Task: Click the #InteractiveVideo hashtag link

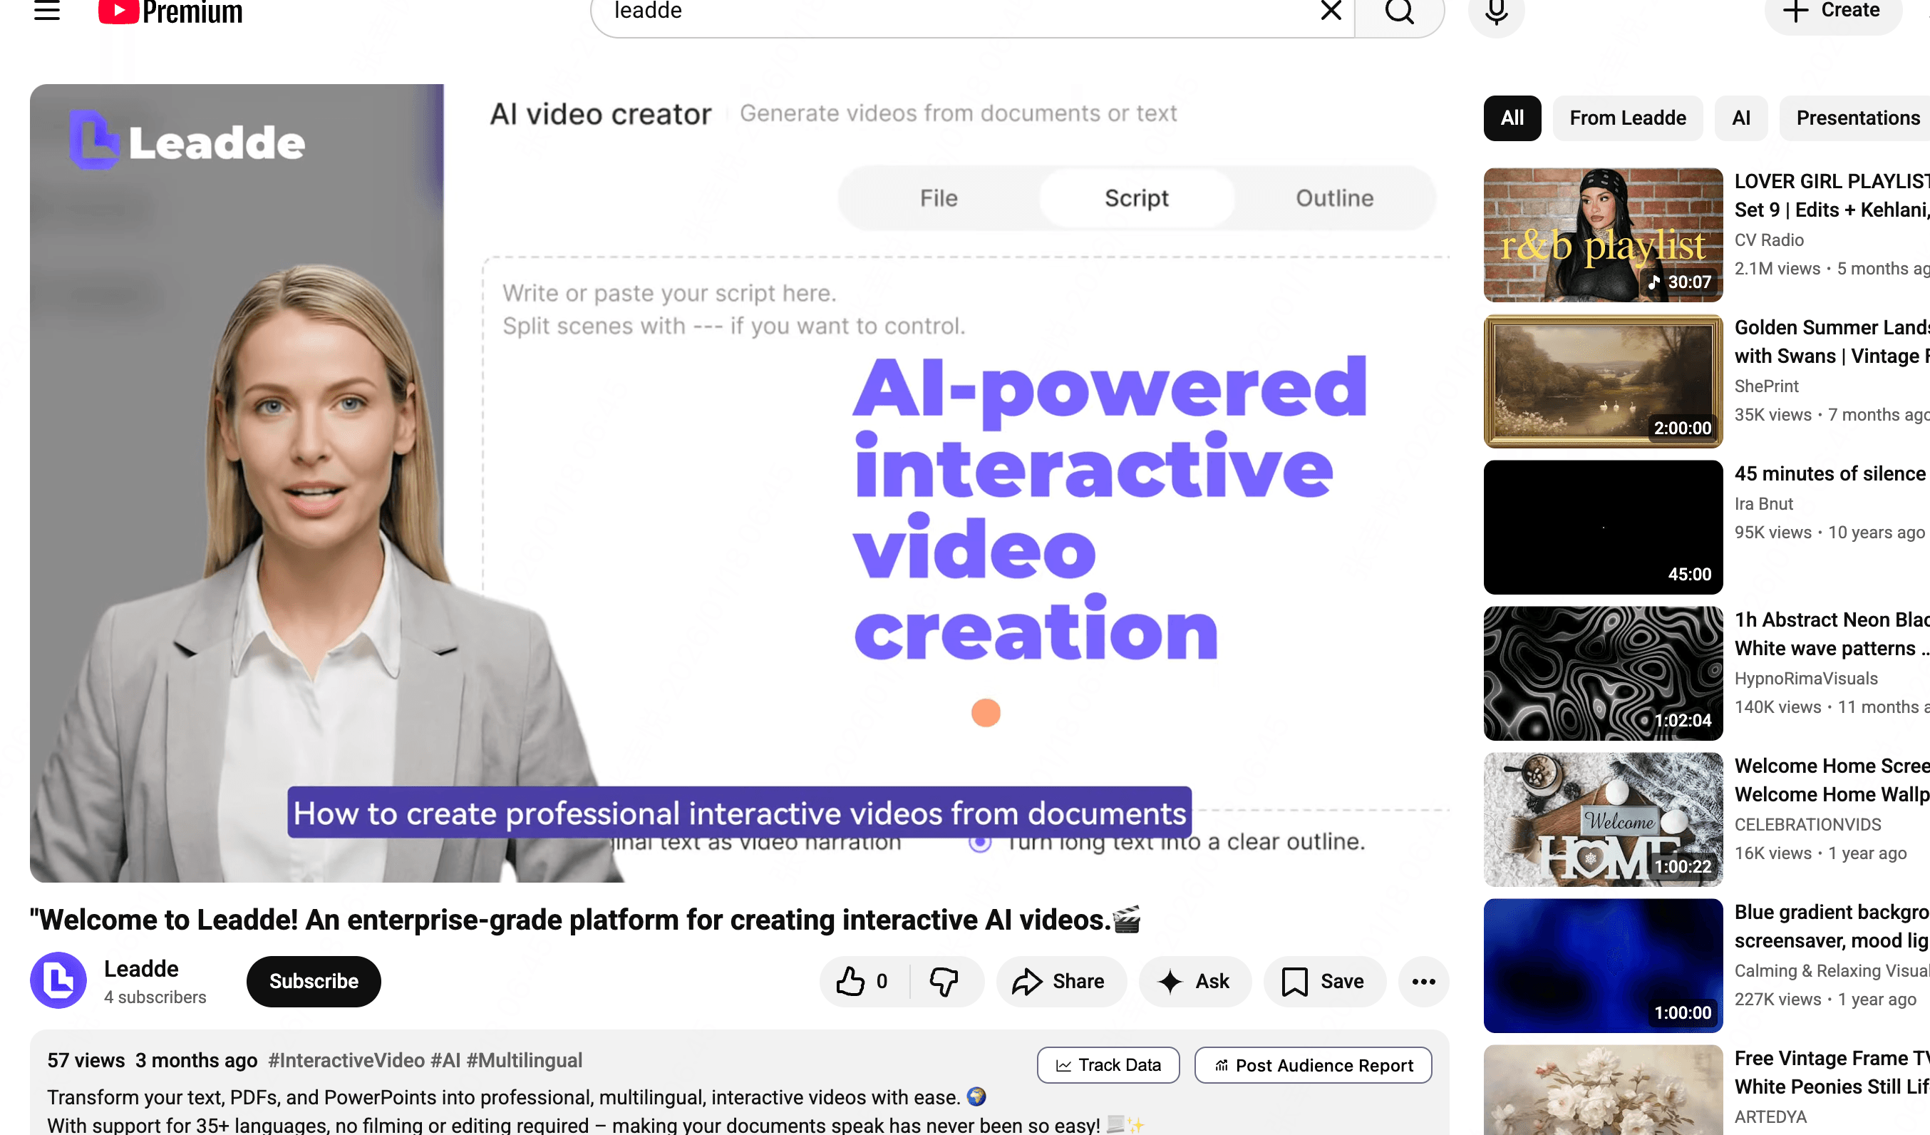Action: (x=346, y=1060)
